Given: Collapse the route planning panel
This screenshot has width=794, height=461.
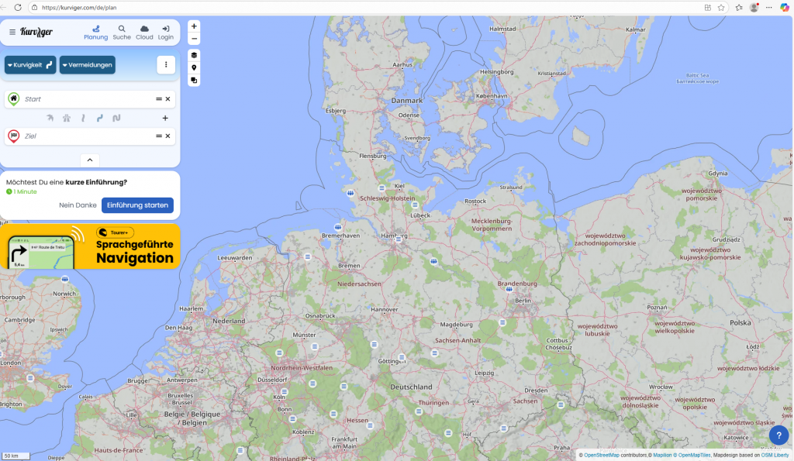Looking at the screenshot, I should click(90, 160).
